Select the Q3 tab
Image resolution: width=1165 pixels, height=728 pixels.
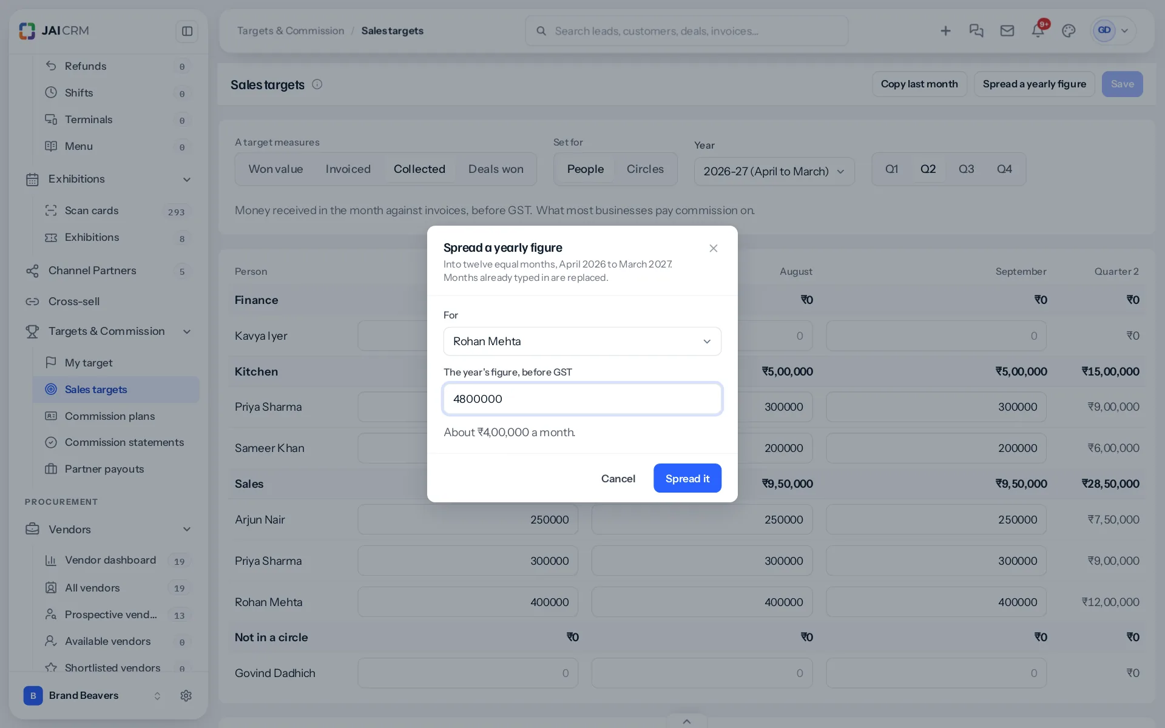pos(966,169)
